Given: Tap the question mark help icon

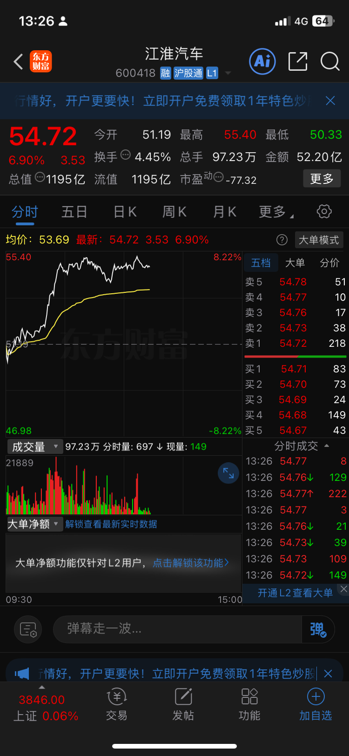Looking at the screenshot, I should click(282, 240).
